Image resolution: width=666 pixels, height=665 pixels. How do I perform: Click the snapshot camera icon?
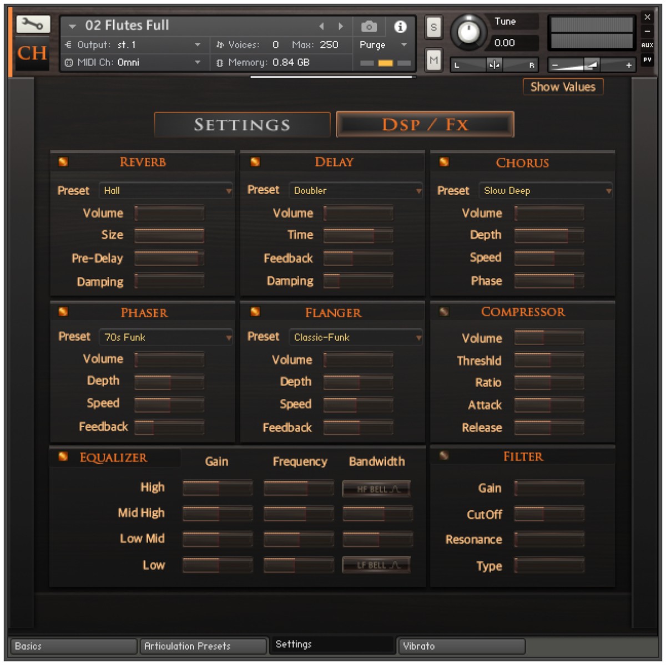(368, 26)
